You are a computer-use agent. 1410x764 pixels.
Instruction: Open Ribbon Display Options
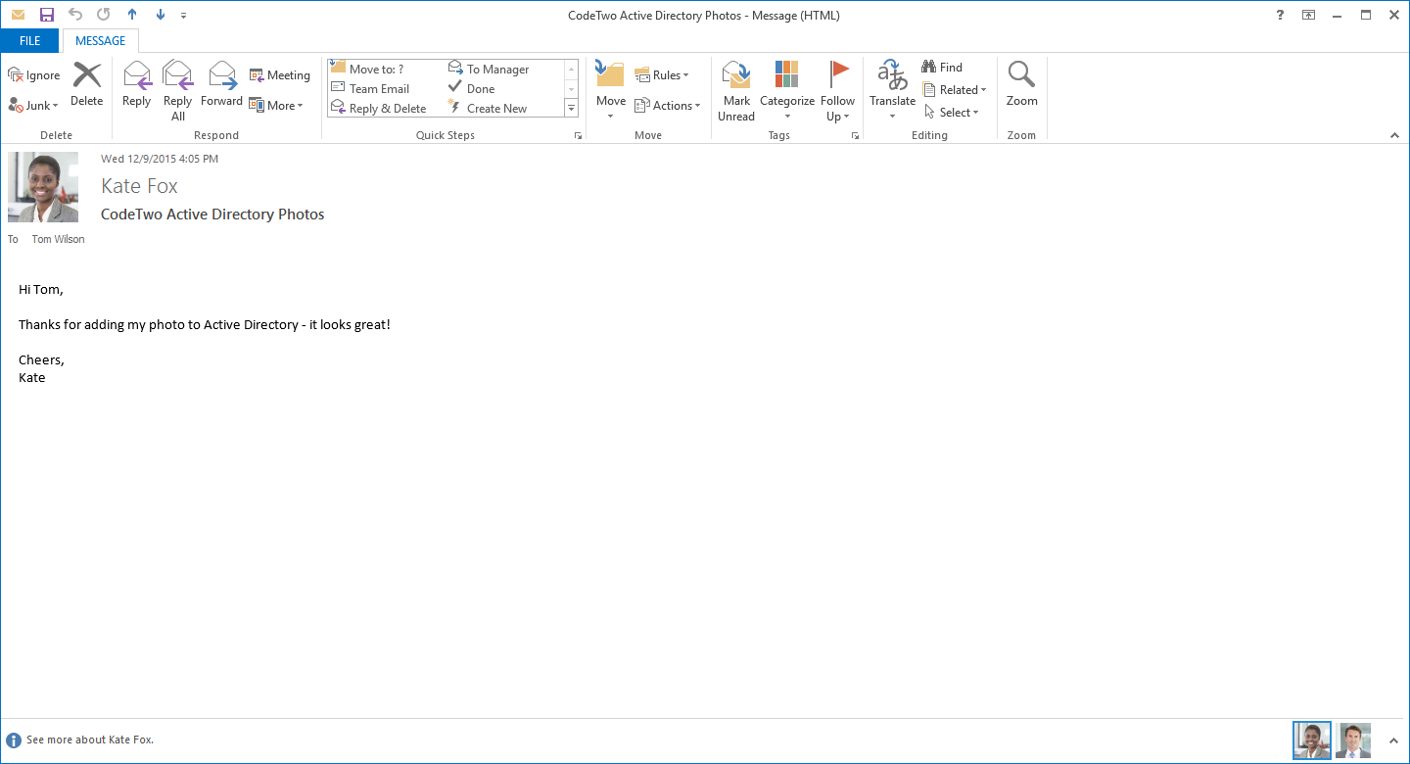point(1308,15)
